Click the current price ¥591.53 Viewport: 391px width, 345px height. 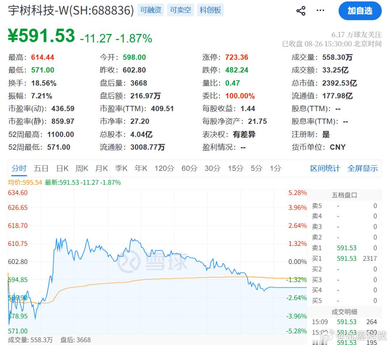pos(41,35)
